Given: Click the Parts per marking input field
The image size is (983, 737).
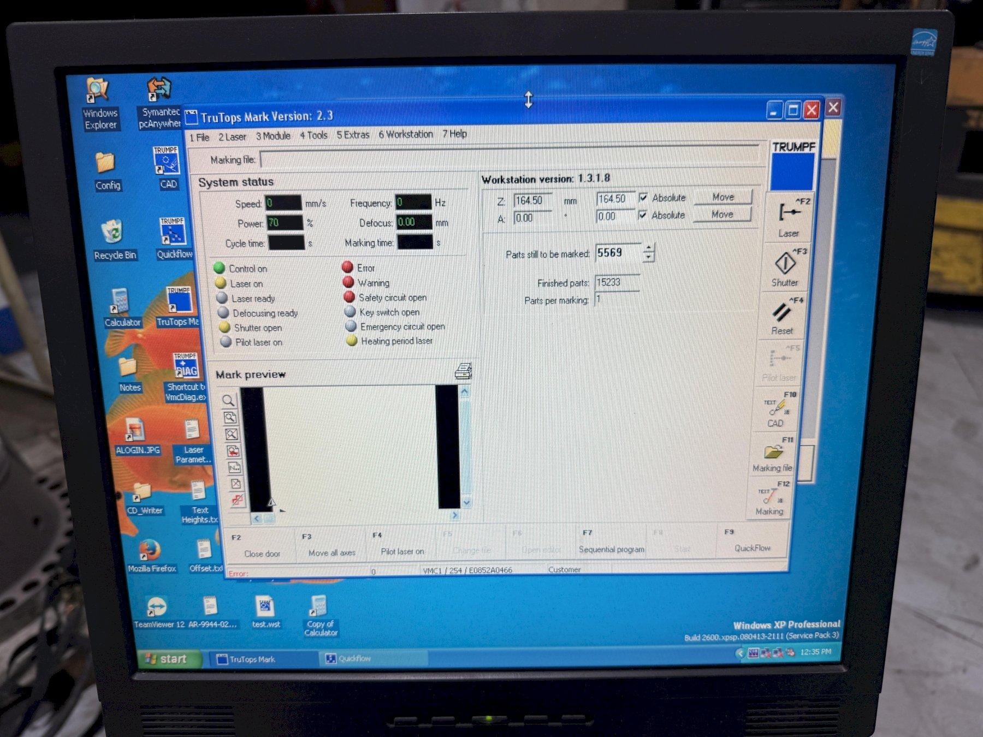Looking at the screenshot, I should click(x=616, y=300).
